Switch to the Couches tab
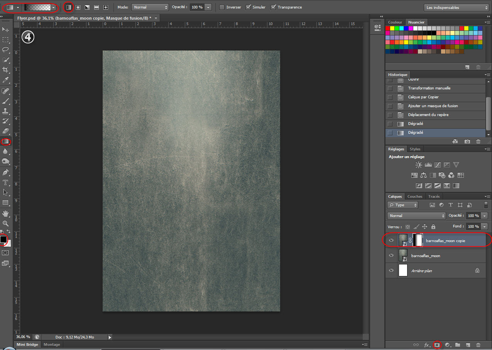Screen dimensions: 492x350 point(415,197)
